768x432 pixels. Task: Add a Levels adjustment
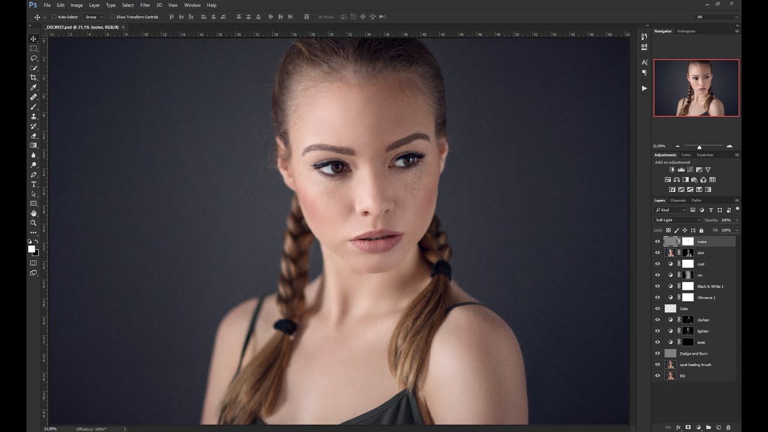tap(681, 170)
